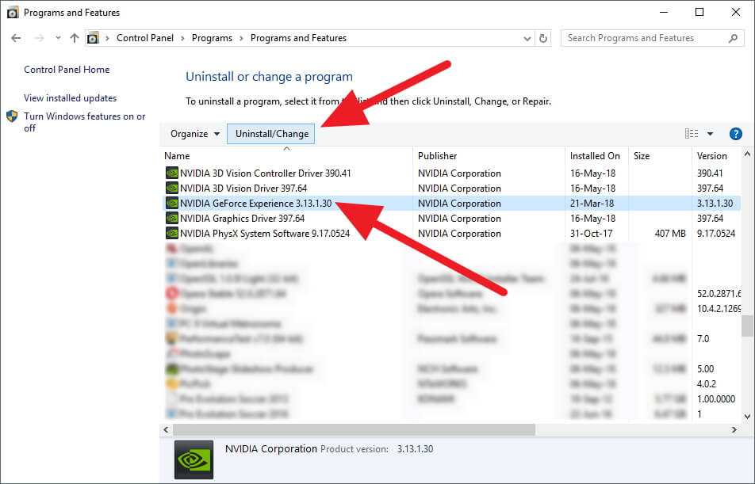Open View installed updates link

(x=70, y=98)
